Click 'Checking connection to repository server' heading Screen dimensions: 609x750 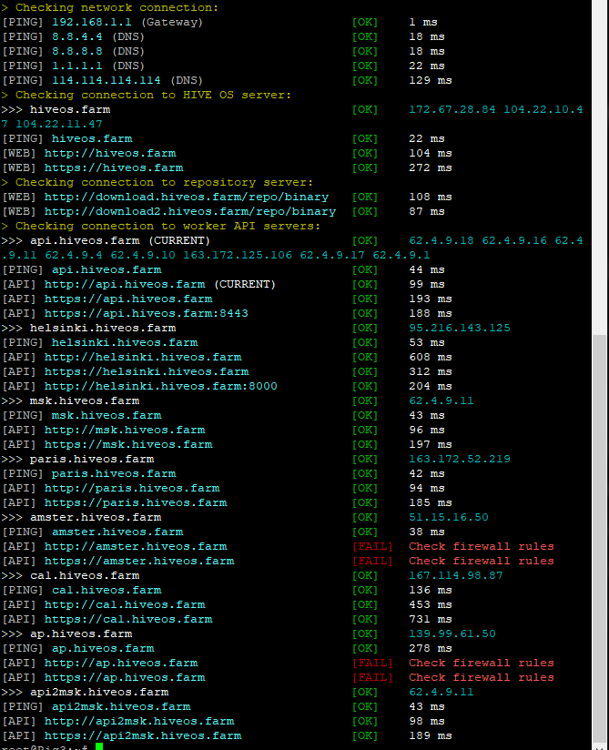[x=157, y=183]
